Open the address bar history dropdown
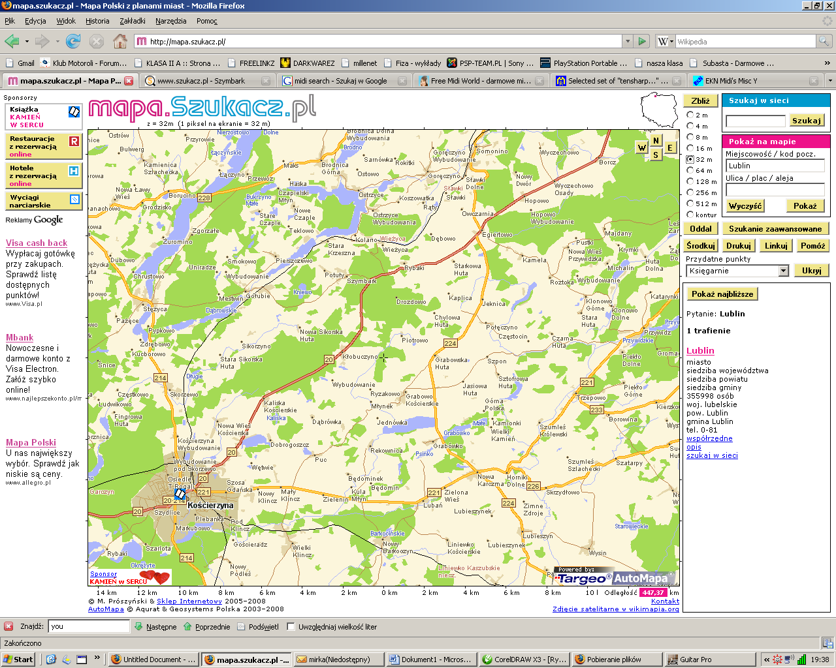 [628, 41]
